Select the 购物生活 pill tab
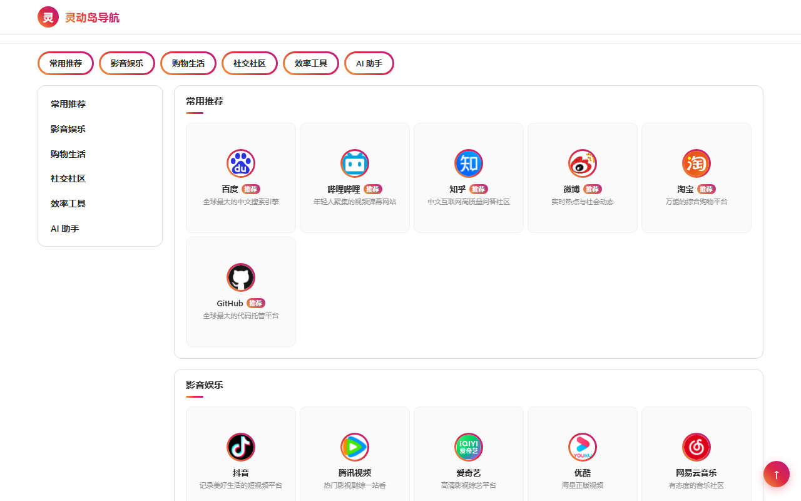This screenshot has height=501, width=801. [x=188, y=63]
